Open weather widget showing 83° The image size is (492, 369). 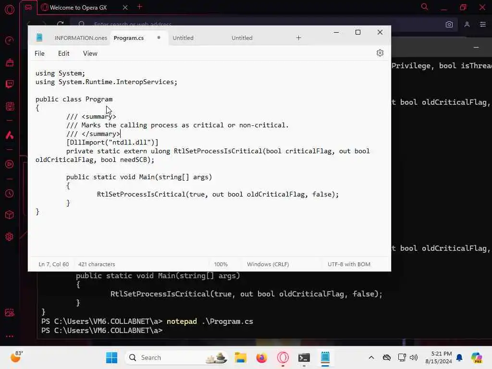click(17, 357)
